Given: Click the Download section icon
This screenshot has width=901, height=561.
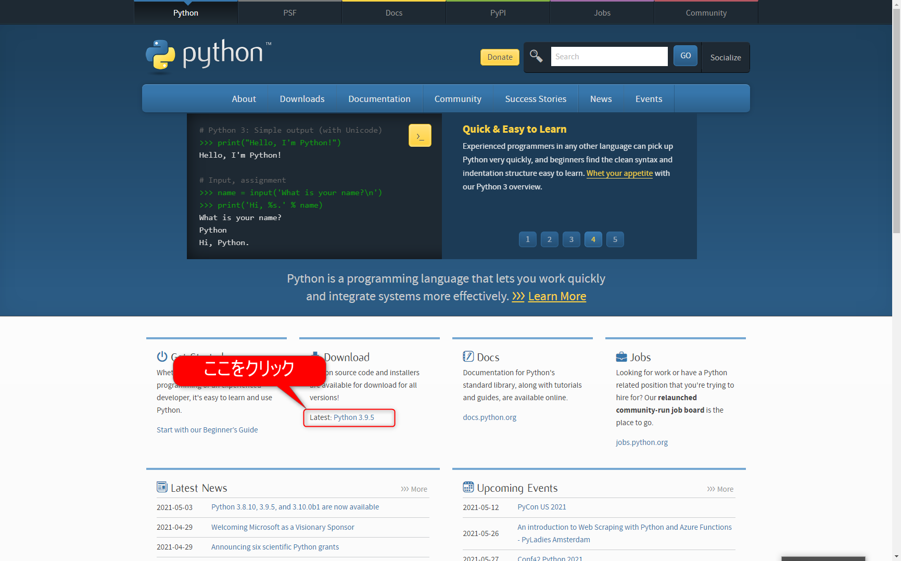Looking at the screenshot, I should [315, 356].
